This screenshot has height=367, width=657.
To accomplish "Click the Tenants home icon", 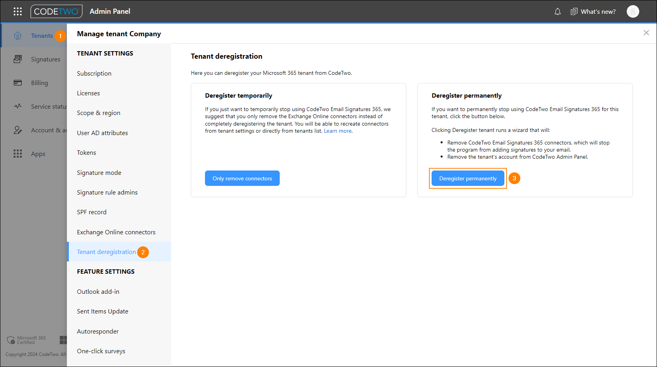I will [18, 35].
